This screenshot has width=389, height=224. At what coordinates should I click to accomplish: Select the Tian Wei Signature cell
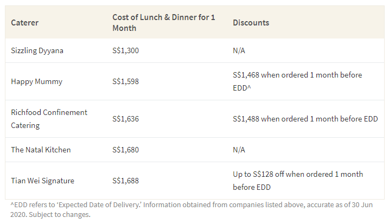tap(41, 181)
